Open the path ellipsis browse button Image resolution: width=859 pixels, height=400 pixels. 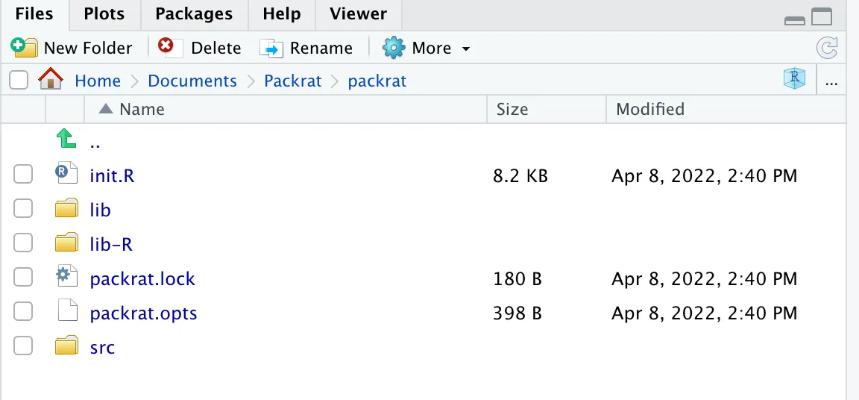831,81
